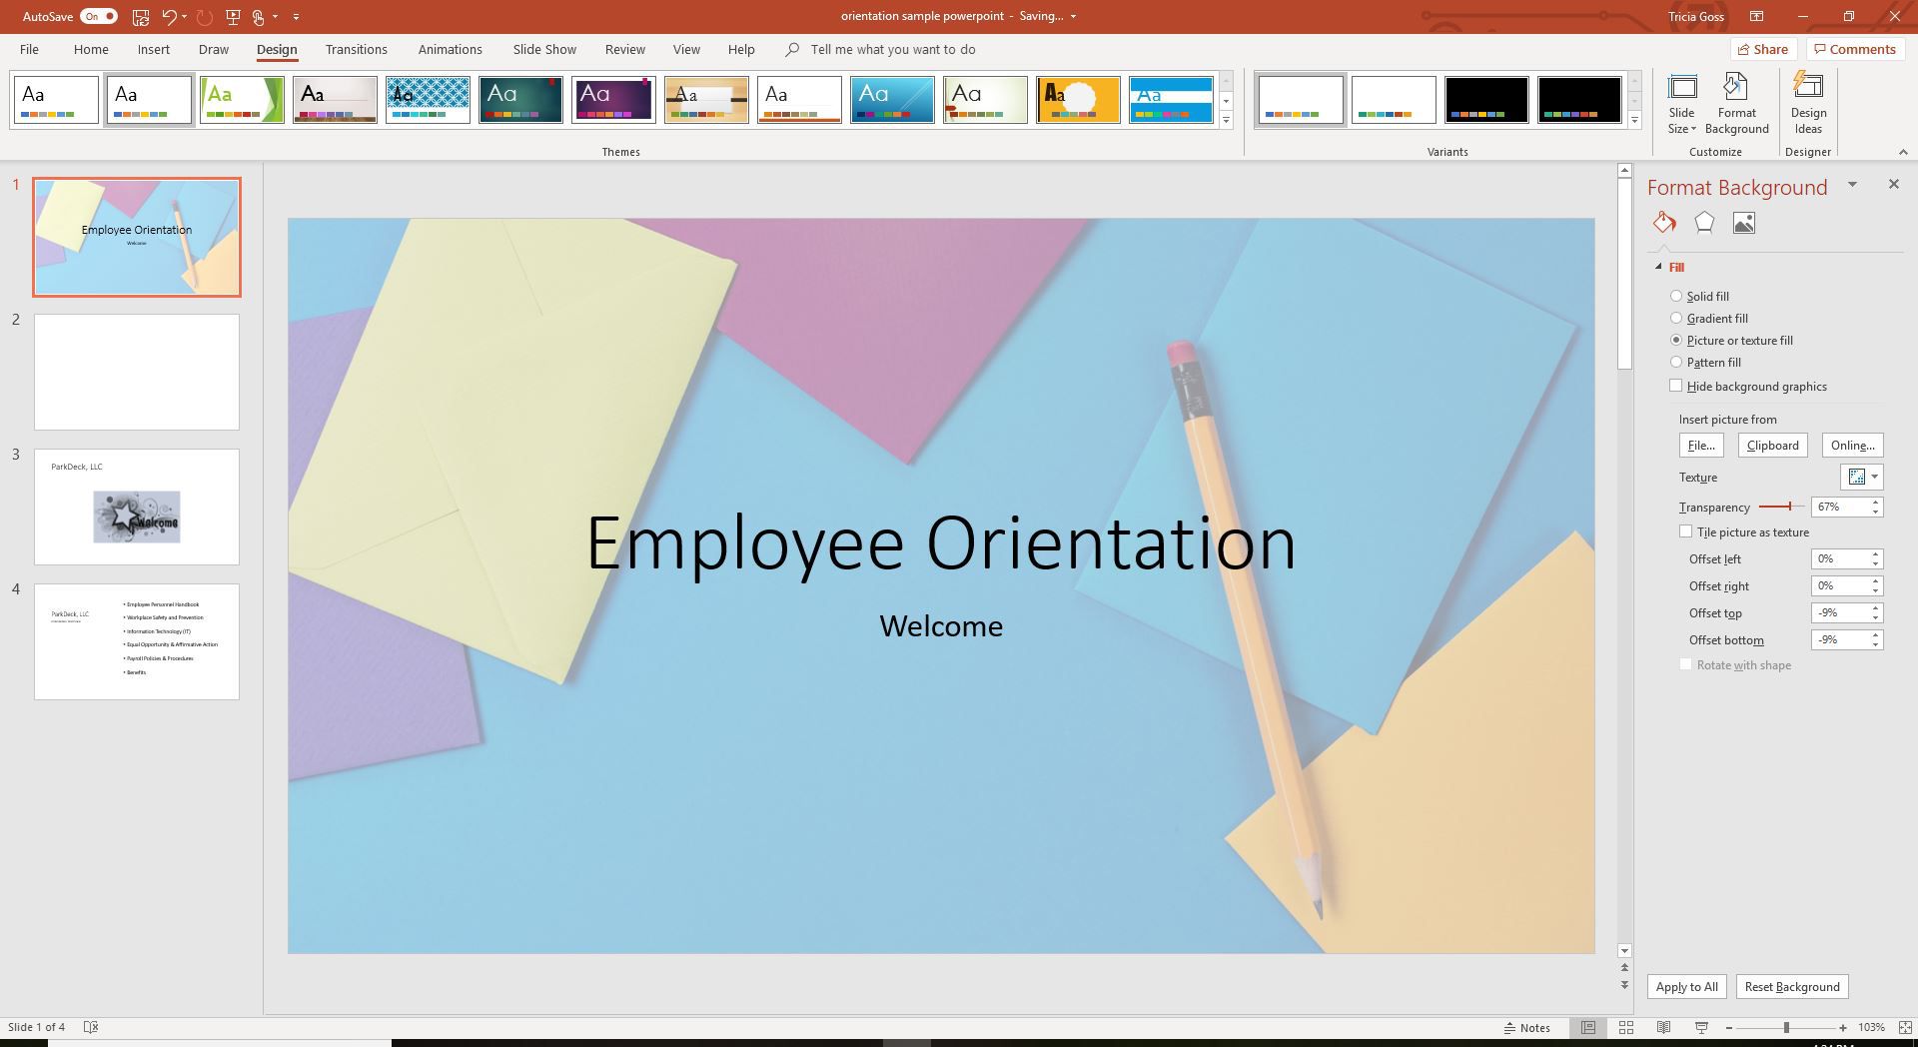Viewport: 1918px width, 1047px height.
Task: Enable Hide background graphics checkbox
Action: (1676, 387)
